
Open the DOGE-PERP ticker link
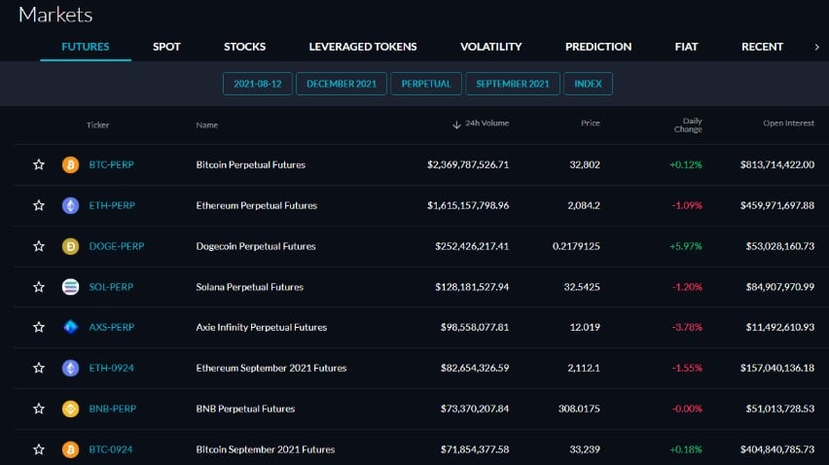coord(117,246)
